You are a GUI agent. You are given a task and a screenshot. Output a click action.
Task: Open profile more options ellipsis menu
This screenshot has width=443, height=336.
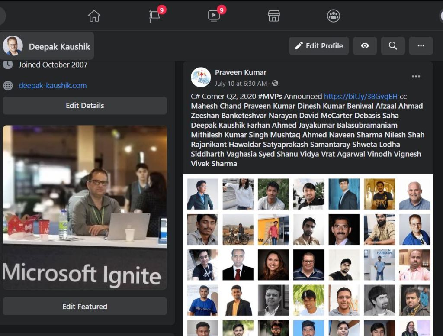[421, 46]
